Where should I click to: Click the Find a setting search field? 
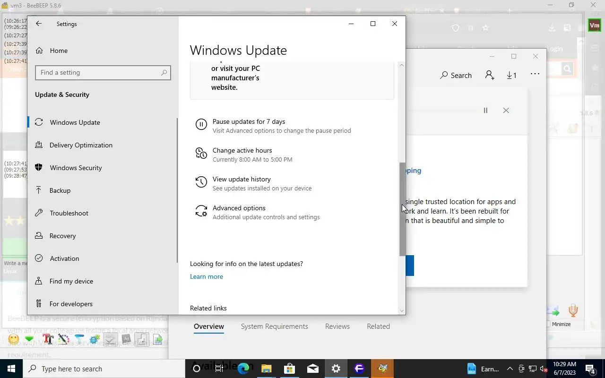(x=103, y=72)
